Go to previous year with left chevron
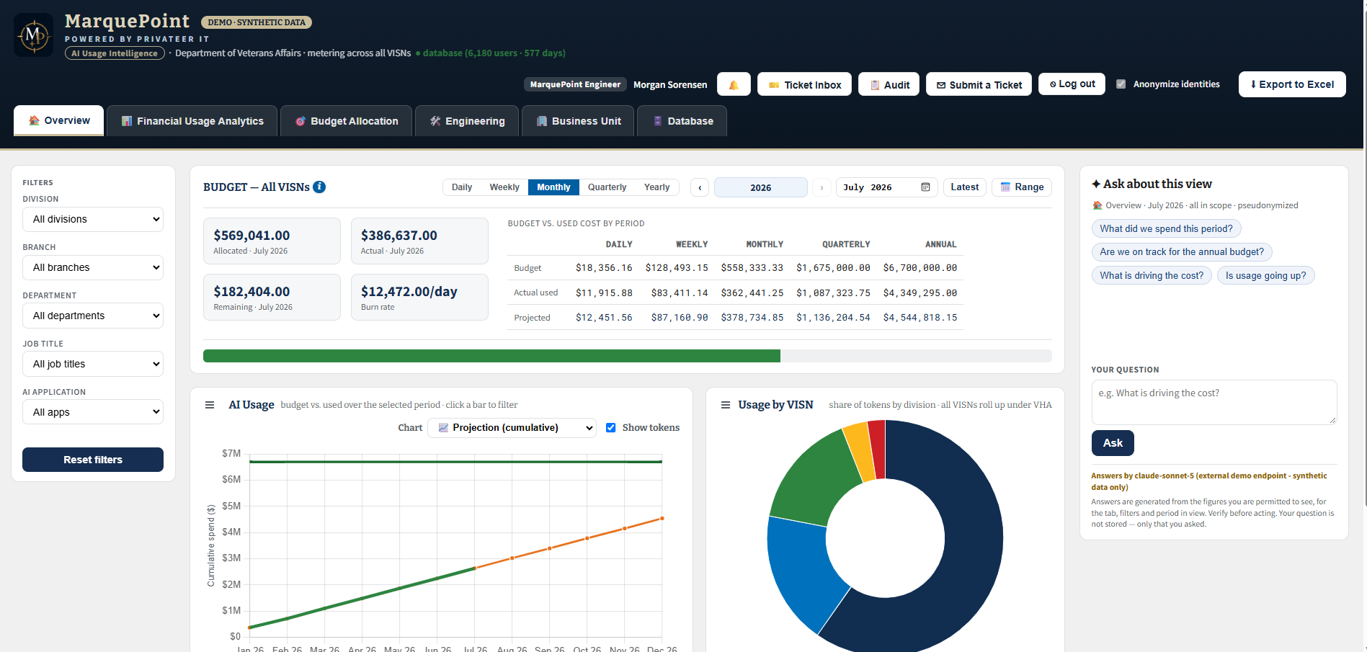 pyautogui.click(x=700, y=187)
